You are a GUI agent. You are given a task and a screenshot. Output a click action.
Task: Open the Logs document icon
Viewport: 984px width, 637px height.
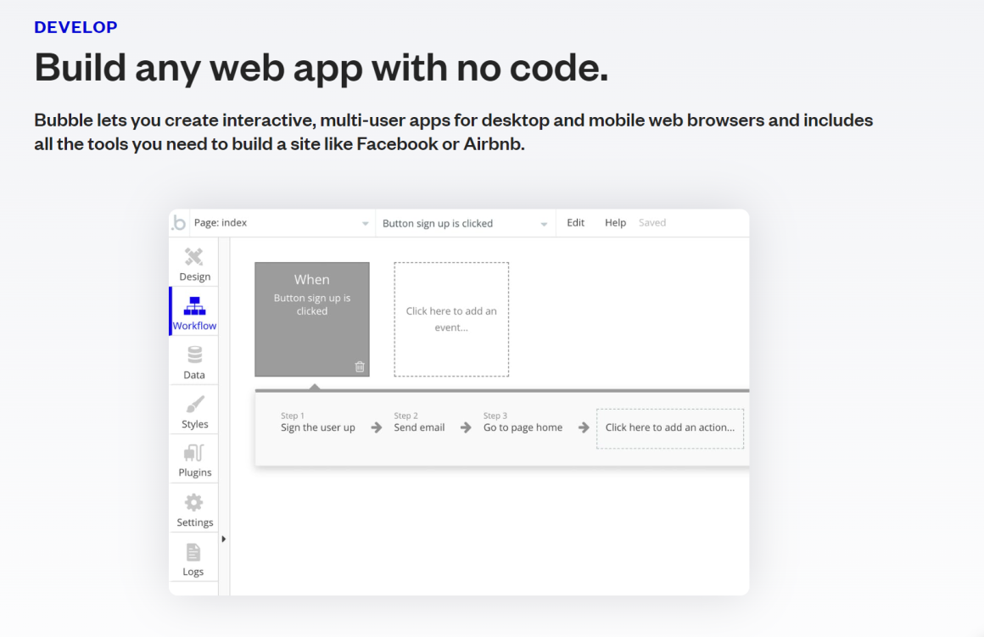pyautogui.click(x=193, y=552)
